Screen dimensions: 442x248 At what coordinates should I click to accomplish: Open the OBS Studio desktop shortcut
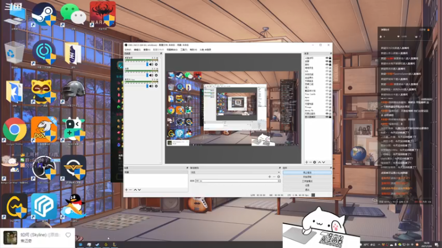[x=44, y=168]
